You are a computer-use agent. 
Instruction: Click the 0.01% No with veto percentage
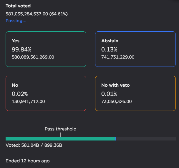click(109, 94)
